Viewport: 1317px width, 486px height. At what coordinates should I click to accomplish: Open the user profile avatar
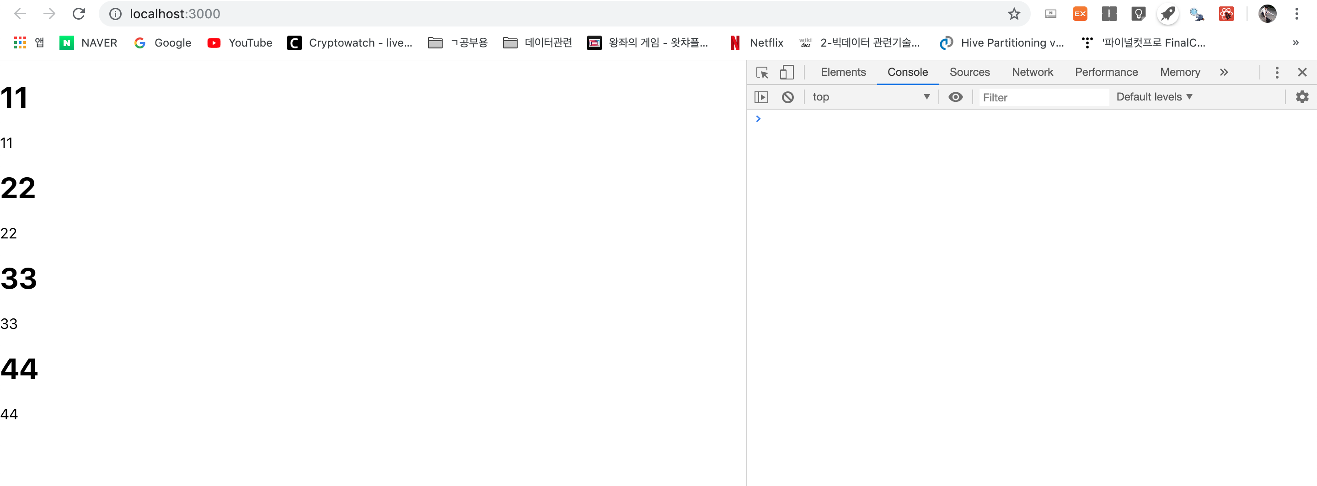point(1267,14)
